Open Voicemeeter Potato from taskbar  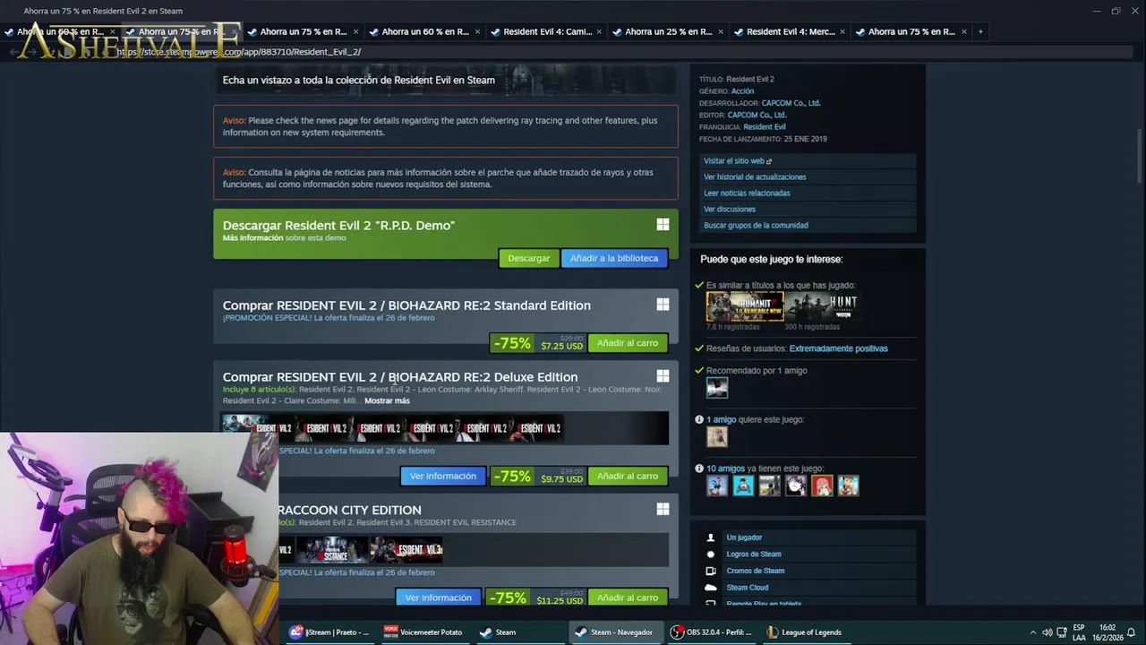(x=423, y=632)
